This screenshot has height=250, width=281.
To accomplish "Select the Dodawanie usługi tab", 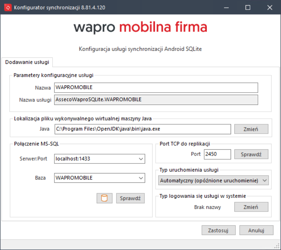I will tap(27, 62).
